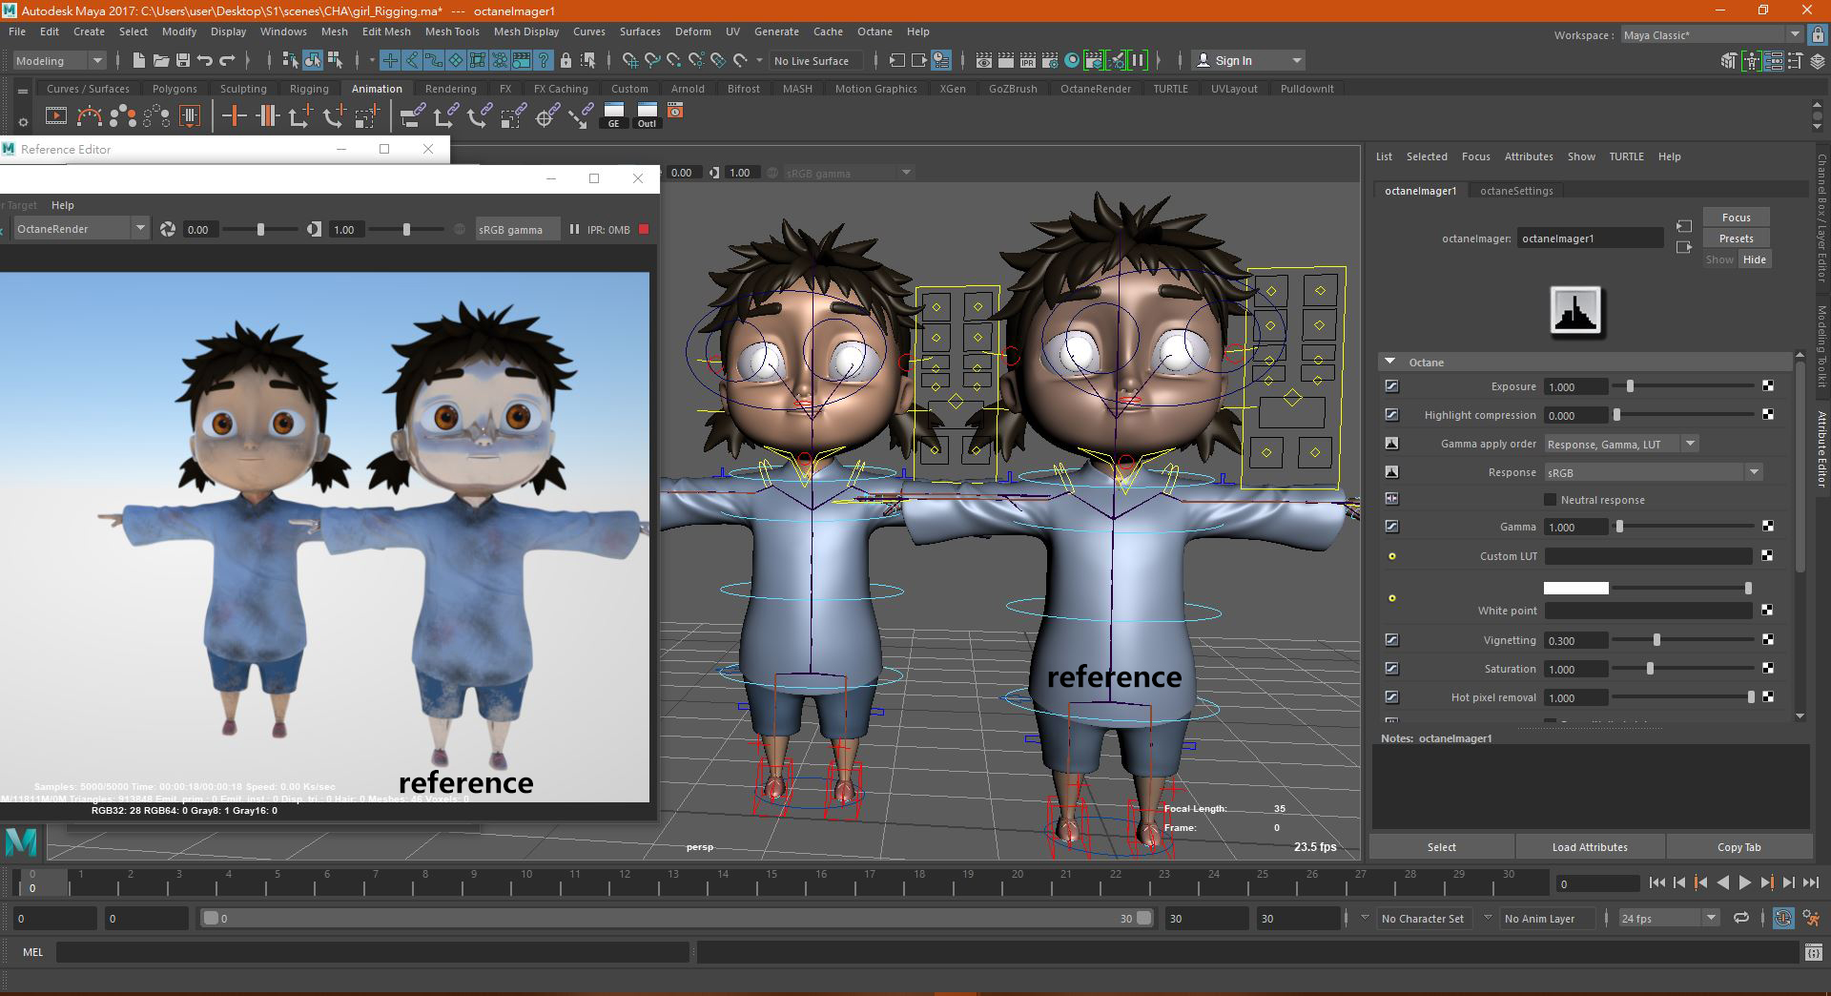
Task: Open the Response sRGB dropdown
Action: click(1753, 472)
